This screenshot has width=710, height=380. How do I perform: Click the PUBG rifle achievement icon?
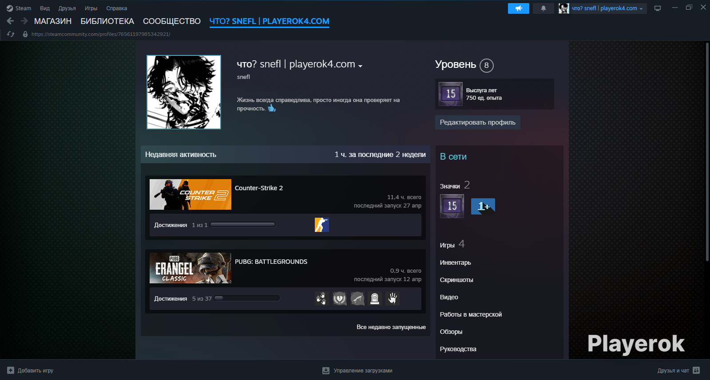point(357,298)
